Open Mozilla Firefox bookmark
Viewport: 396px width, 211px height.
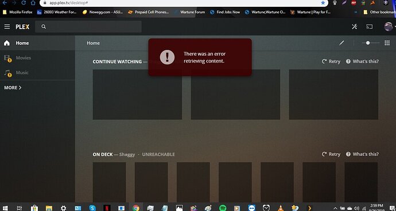tap(17, 12)
